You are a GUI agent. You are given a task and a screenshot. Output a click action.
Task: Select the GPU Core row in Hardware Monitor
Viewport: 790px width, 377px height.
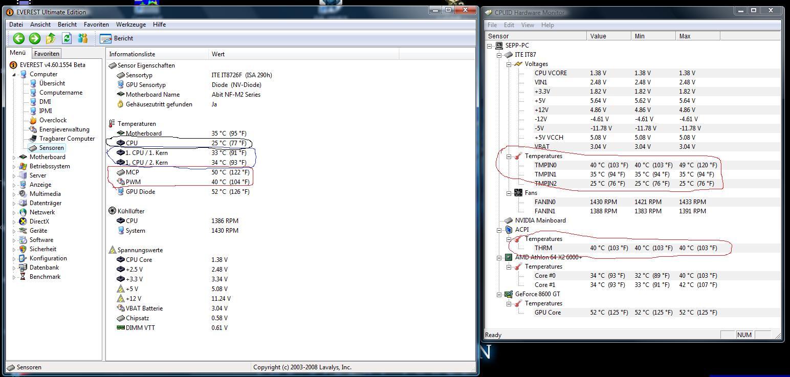[656, 313]
